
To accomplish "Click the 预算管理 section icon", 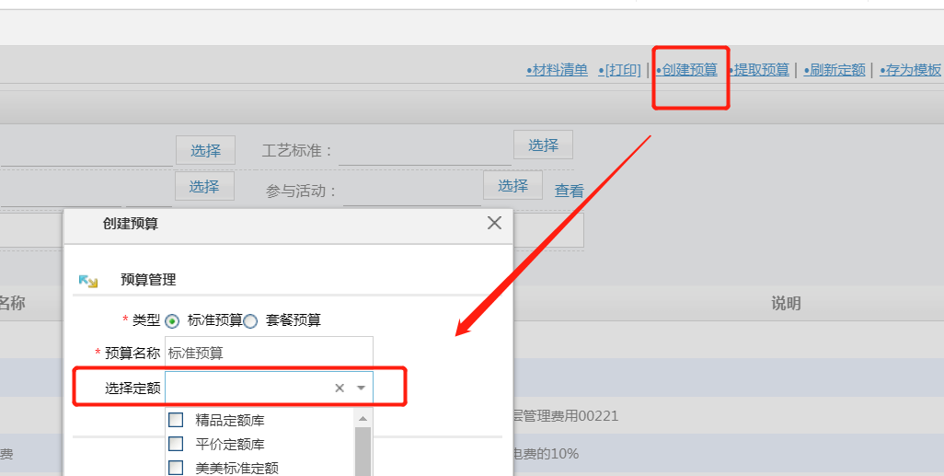I will [x=88, y=281].
